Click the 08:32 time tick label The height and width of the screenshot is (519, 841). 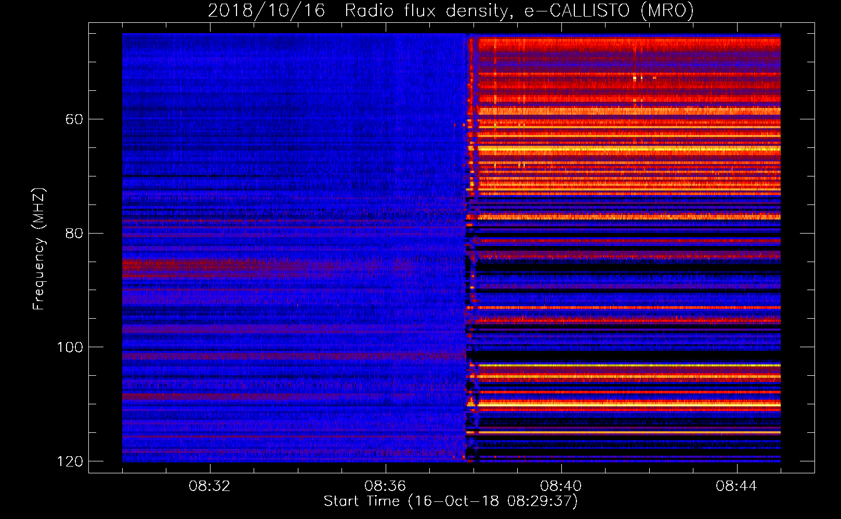209,486
